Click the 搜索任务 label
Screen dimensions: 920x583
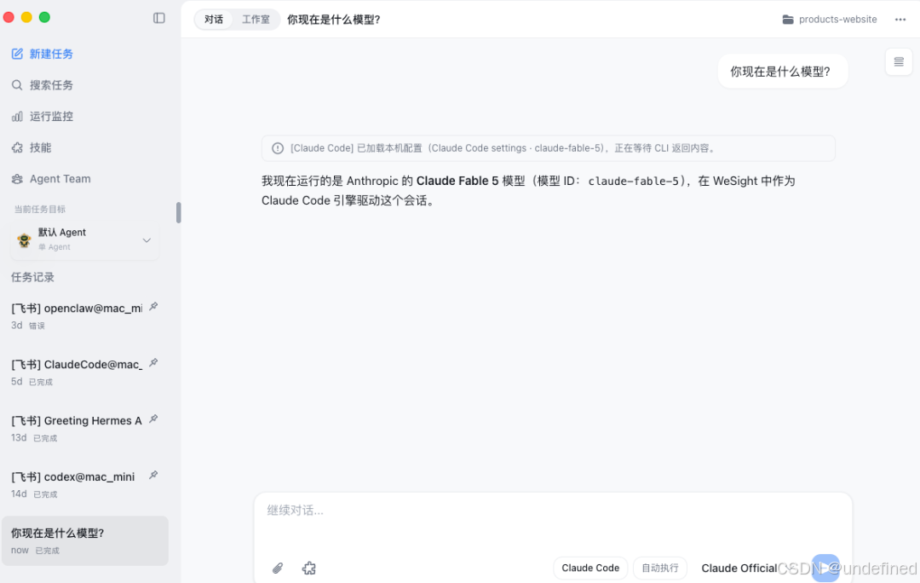[52, 85]
